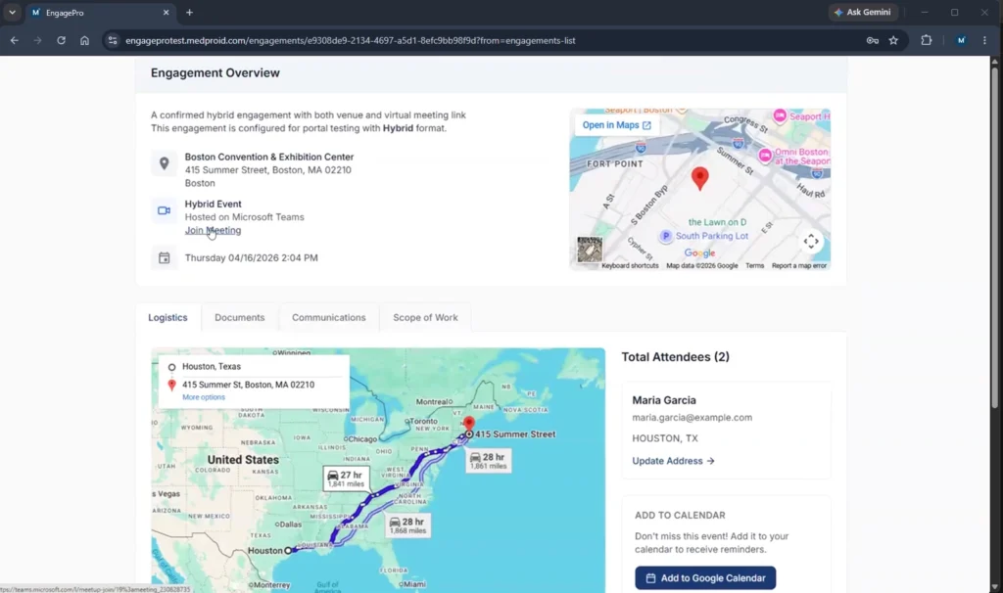Open venue in Maps
This screenshot has height=593, width=1003.
[617, 125]
